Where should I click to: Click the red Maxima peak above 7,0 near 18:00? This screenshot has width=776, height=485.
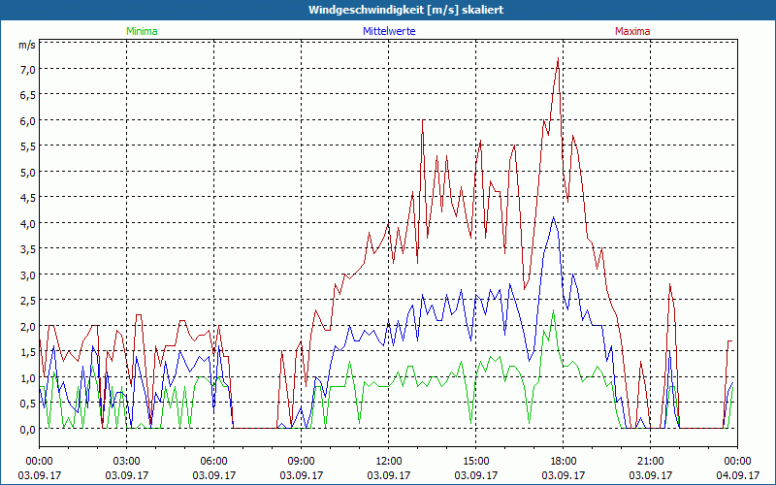coord(559,58)
